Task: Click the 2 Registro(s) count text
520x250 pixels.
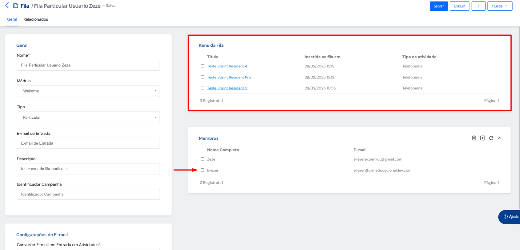Action: point(211,183)
